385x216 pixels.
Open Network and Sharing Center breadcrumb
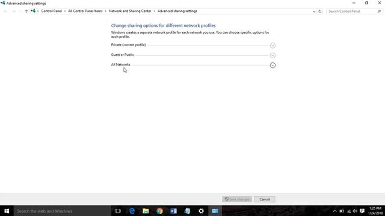click(x=130, y=11)
